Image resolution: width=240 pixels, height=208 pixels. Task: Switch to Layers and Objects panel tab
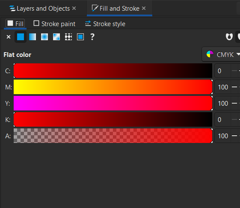click(x=39, y=9)
